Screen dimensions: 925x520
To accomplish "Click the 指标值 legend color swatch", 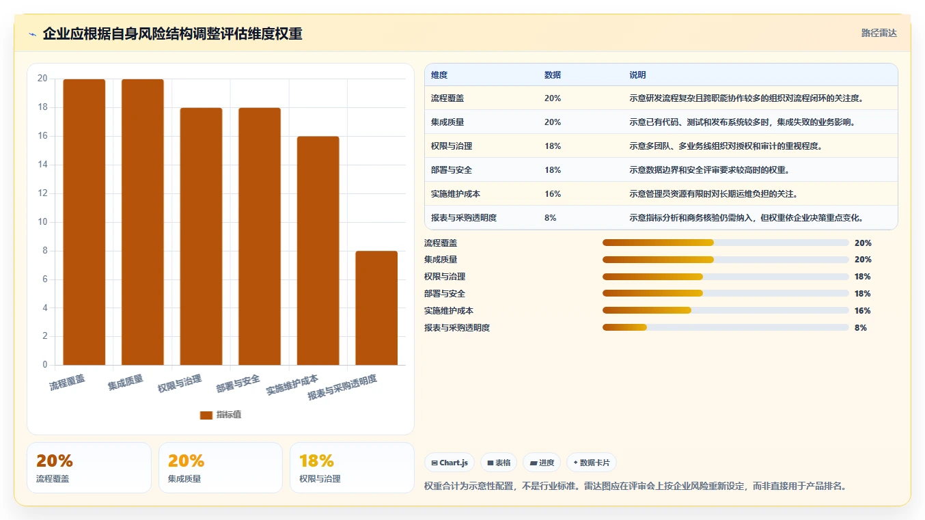I will coord(206,415).
